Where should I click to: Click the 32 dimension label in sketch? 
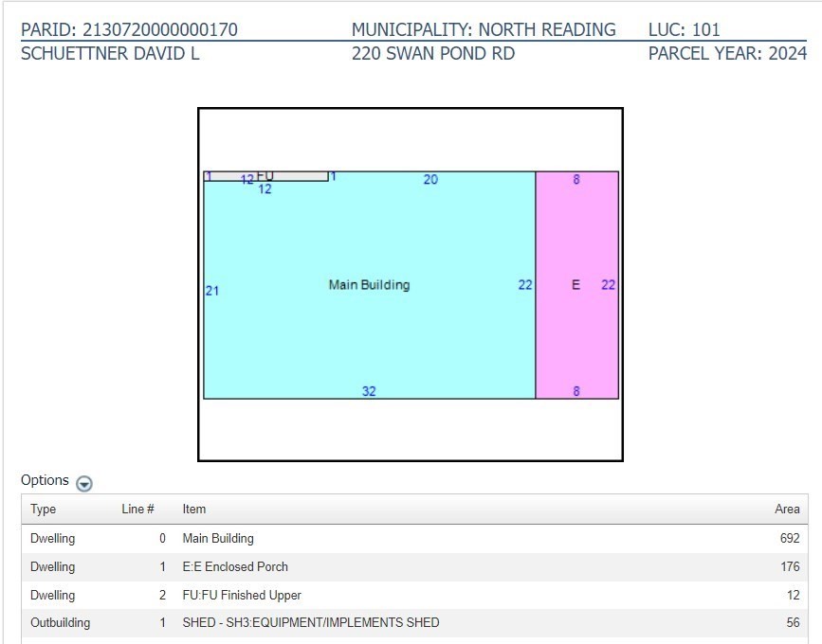[x=369, y=391]
